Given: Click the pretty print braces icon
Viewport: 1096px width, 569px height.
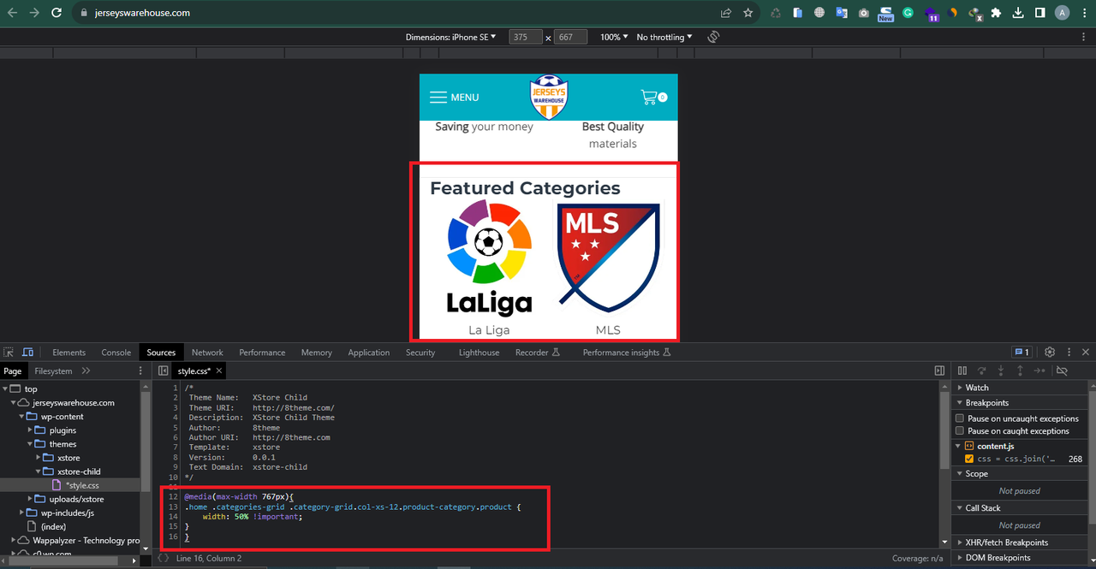Looking at the screenshot, I should tap(163, 558).
